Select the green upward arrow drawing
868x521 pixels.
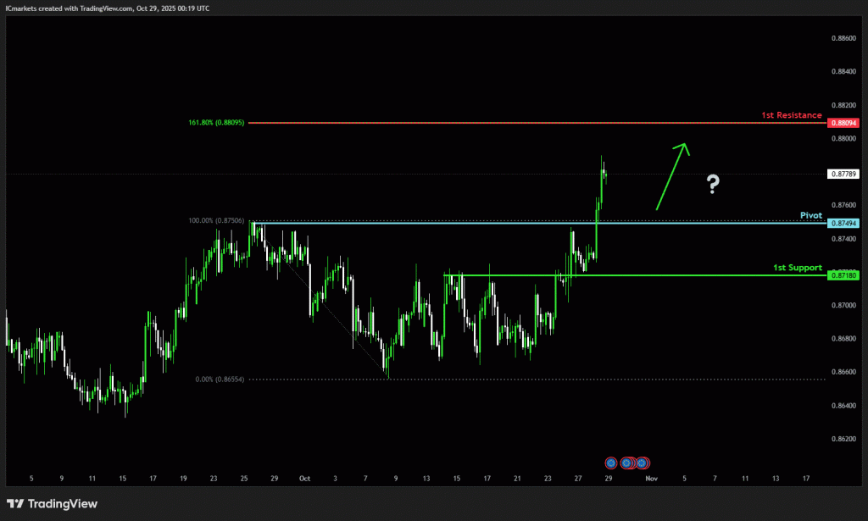click(x=670, y=175)
